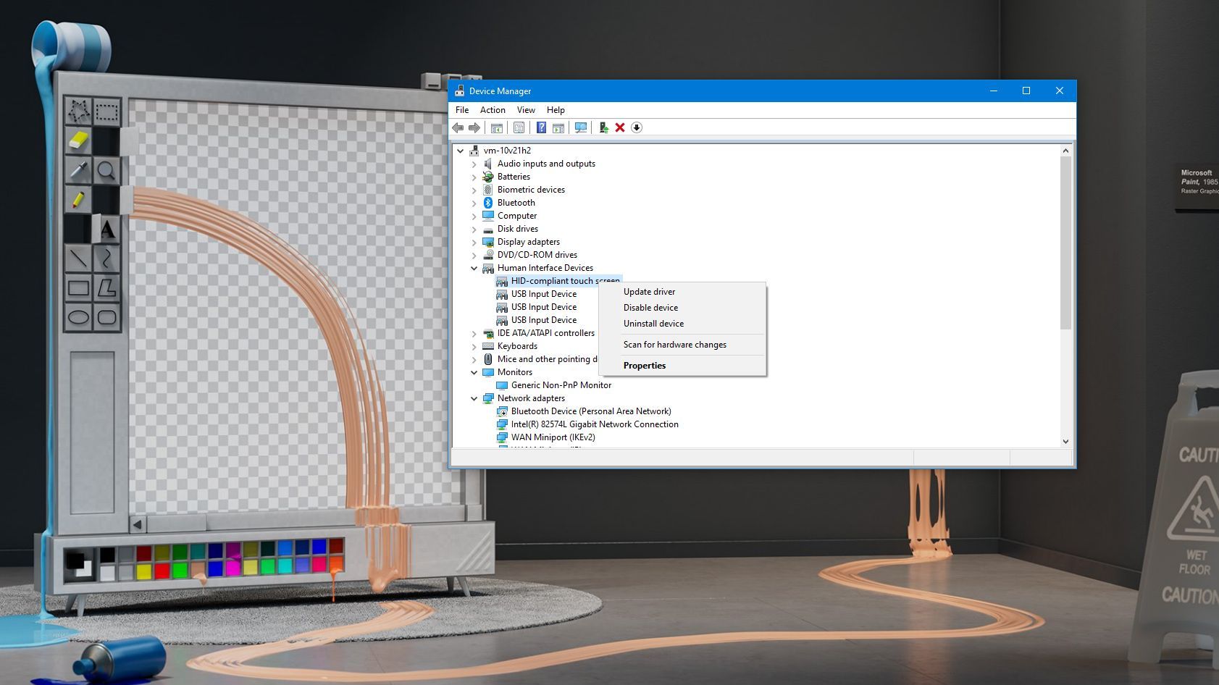Click the Disable device down-arrow toolbar icon
Viewport: 1219px width, 685px height.
pos(637,127)
